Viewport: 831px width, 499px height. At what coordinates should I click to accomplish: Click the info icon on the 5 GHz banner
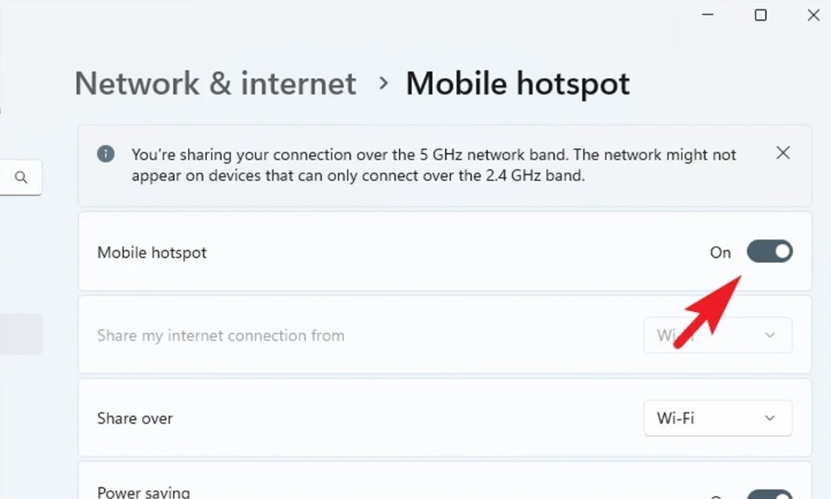105,153
